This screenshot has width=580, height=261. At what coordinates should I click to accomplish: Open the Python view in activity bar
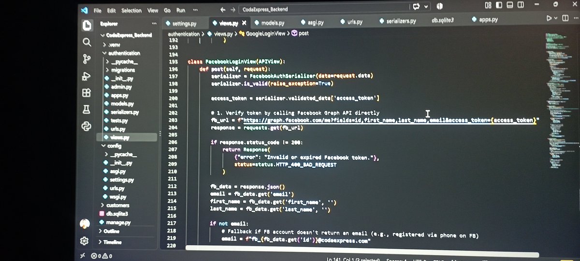pyautogui.click(x=87, y=126)
